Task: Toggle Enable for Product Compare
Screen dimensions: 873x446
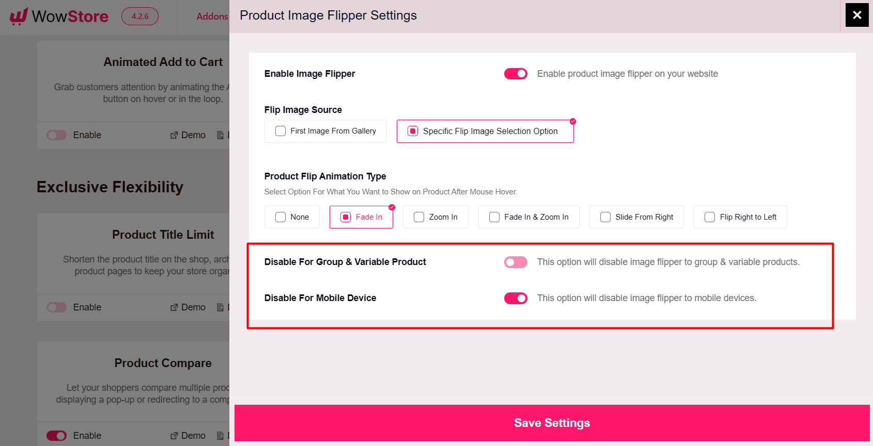Action: point(57,436)
